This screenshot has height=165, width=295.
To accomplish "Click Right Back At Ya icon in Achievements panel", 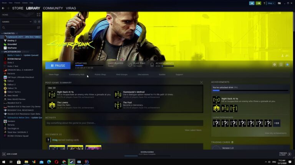I will click(216, 100).
